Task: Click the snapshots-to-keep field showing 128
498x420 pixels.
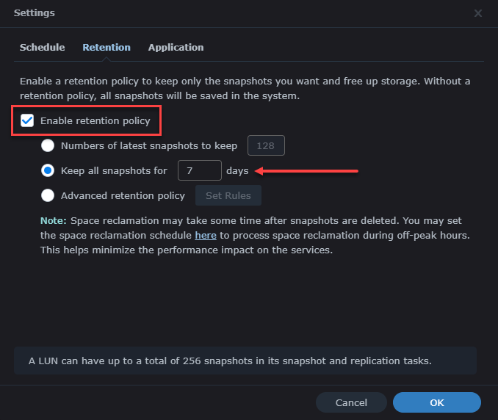Action: coord(266,145)
